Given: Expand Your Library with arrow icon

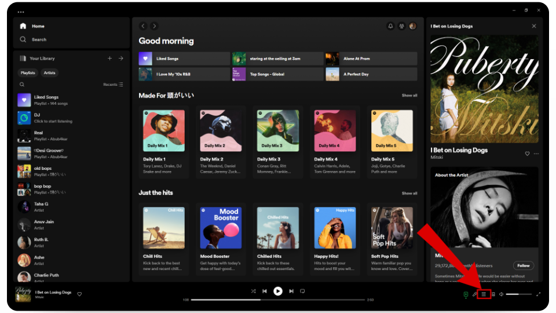Looking at the screenshot, I should [121, 58].
